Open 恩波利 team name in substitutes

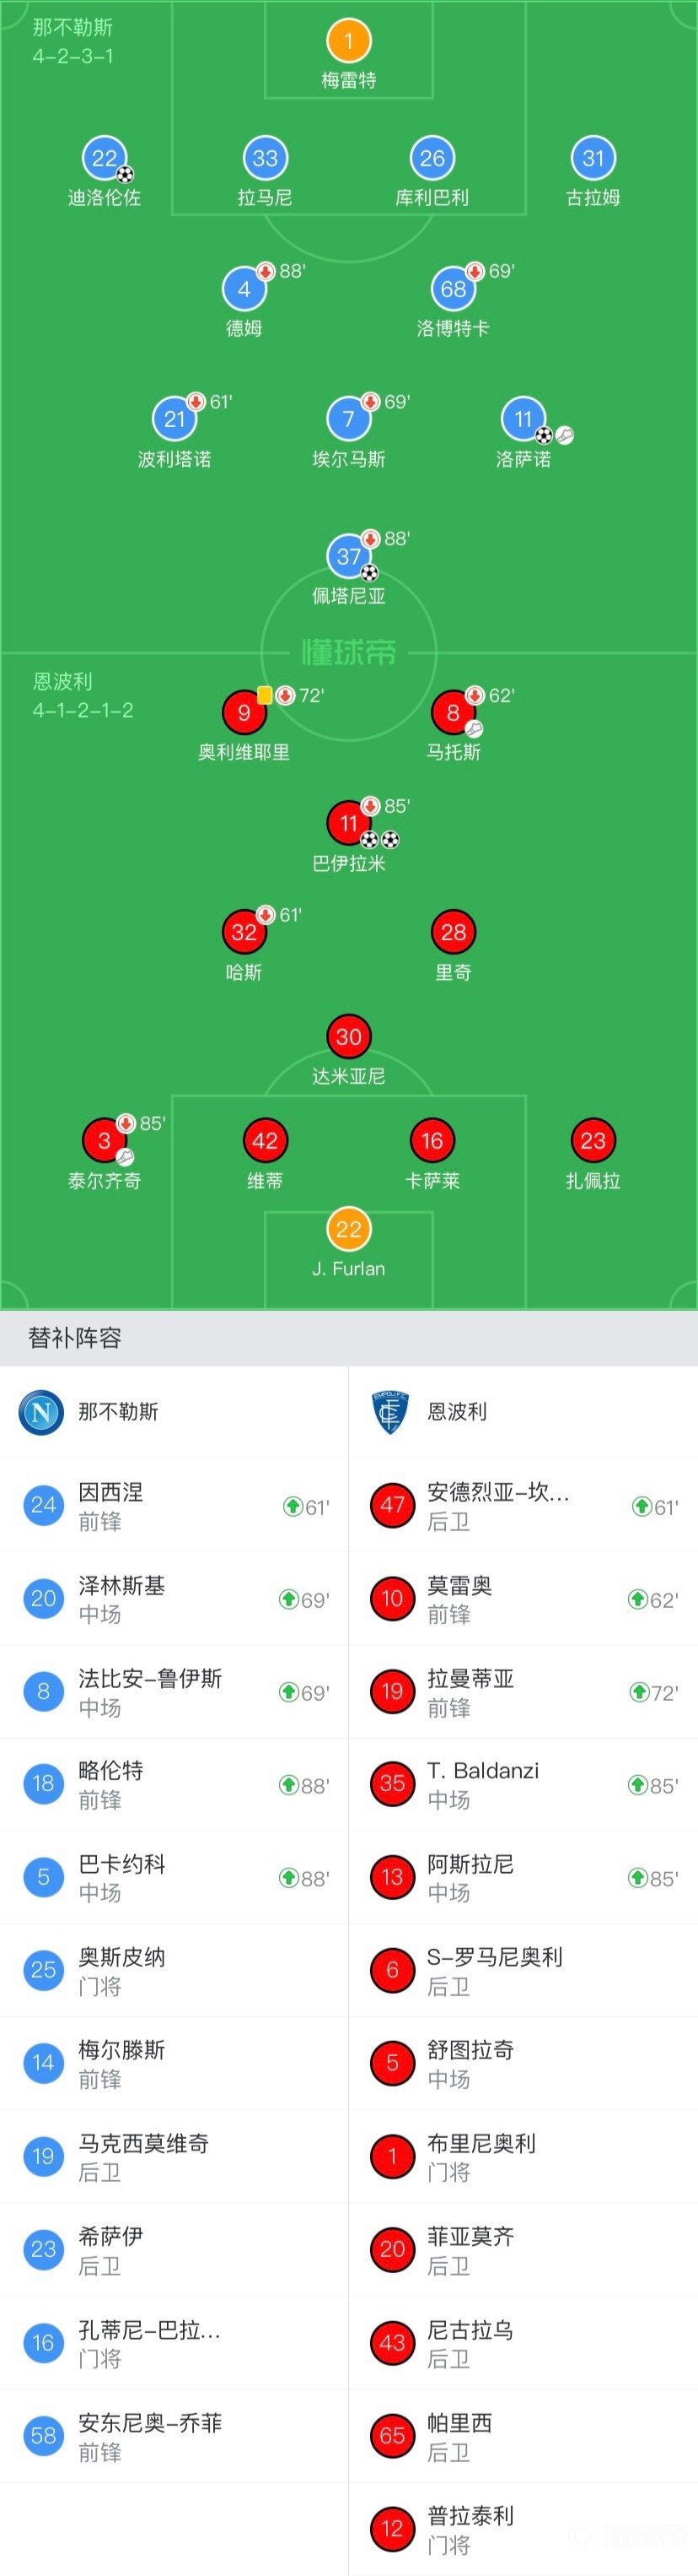pos(458,1411)
